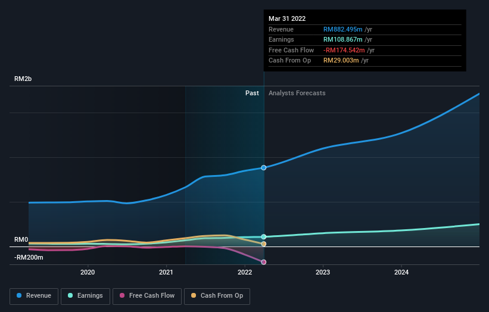The width and height of the screenshot is (489, 312).
Task: Click the blue Revenue data point marker
Action: tap(264, 168)
